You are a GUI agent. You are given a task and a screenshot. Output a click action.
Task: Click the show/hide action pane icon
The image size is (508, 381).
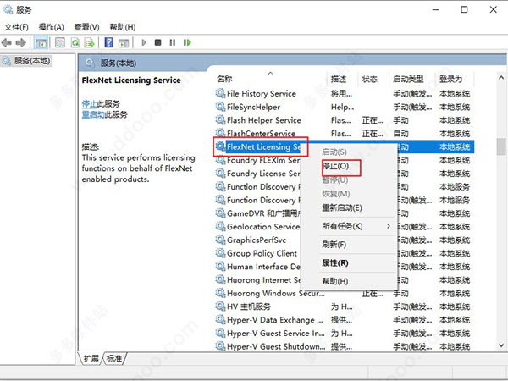coord(124,42)
